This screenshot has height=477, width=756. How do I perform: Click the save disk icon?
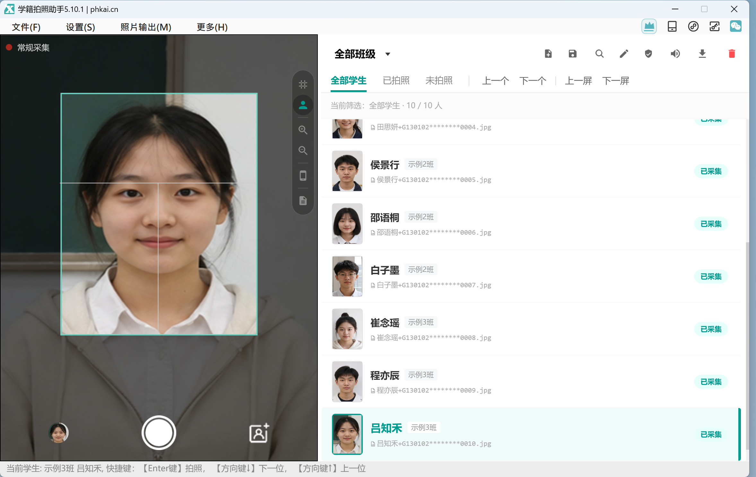(573, 54)
